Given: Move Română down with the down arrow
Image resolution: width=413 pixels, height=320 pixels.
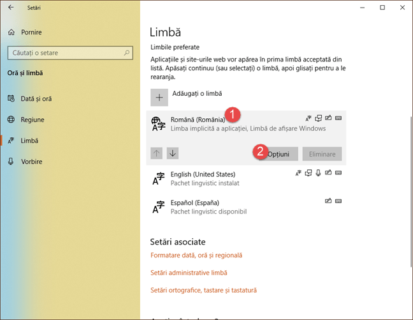Looking at the screenshot, I should point(173,153).
